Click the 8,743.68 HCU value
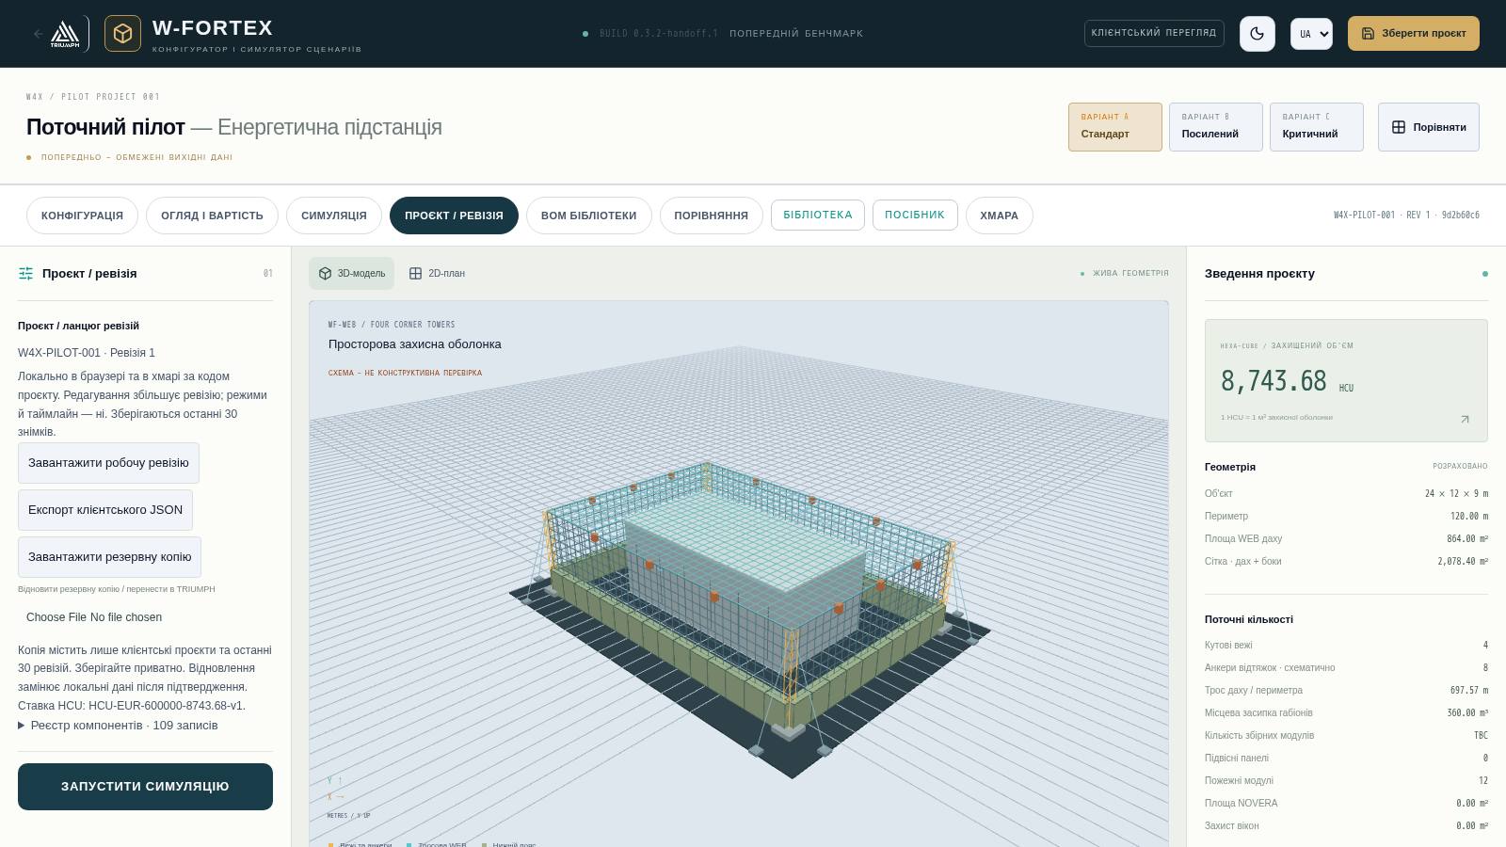This screenshot has height=847, width=1506. coord(1274,381)
